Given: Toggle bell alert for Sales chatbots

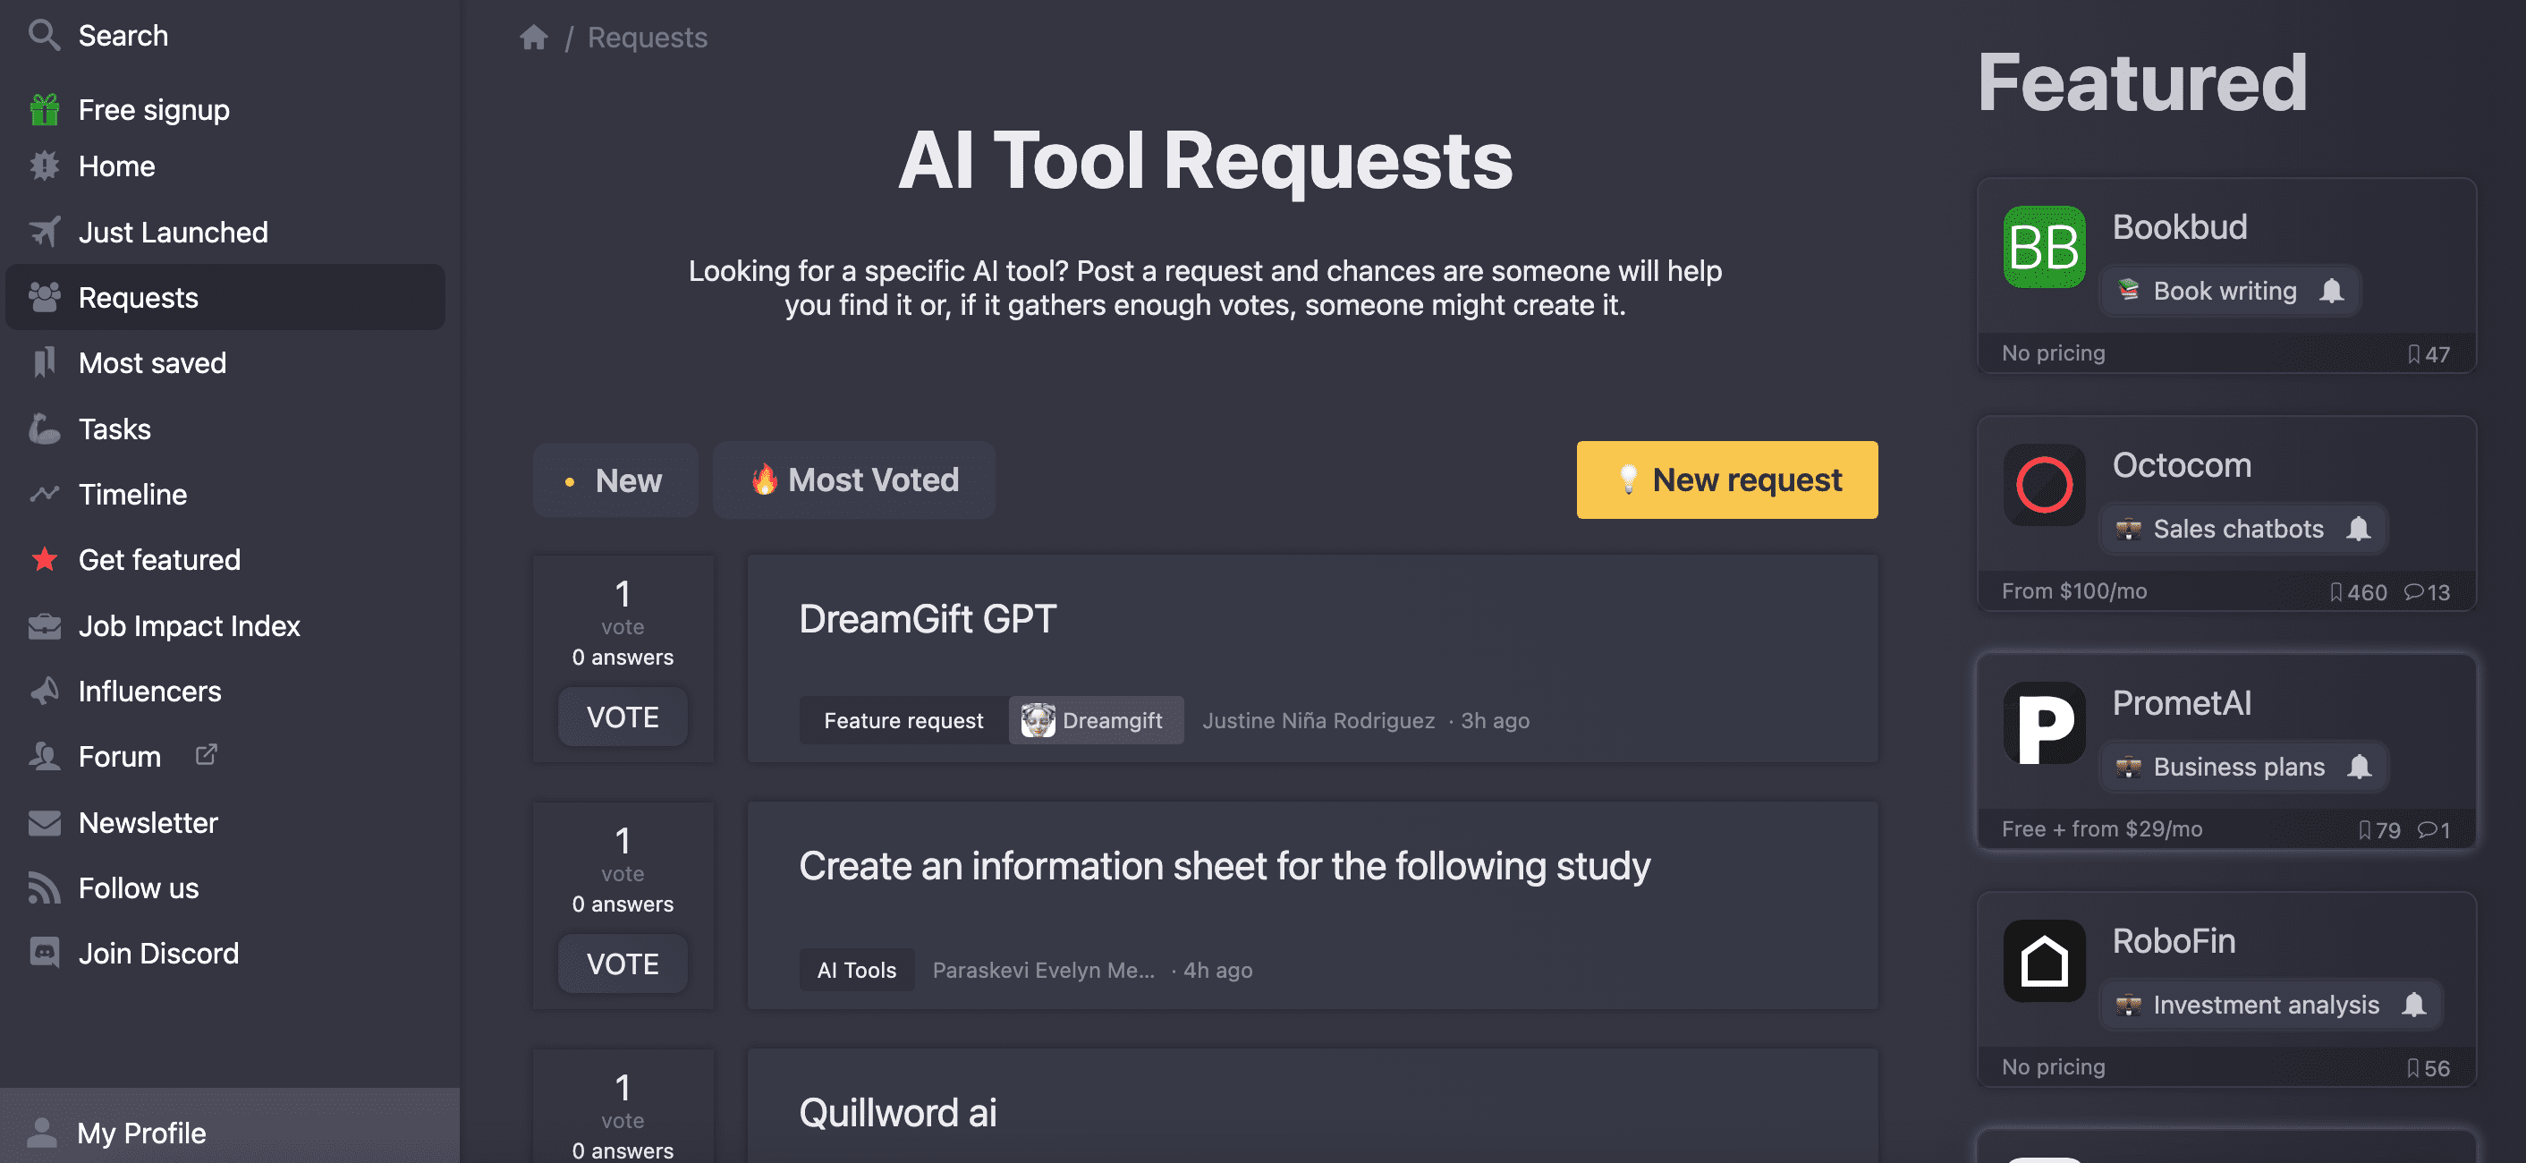Looking at the screenshot, I should pos(2359,530).
